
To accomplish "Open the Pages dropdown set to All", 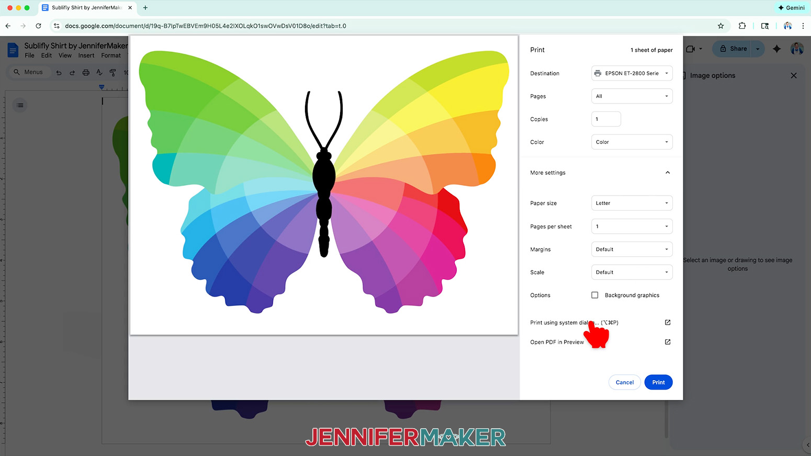I will point(632,96).
